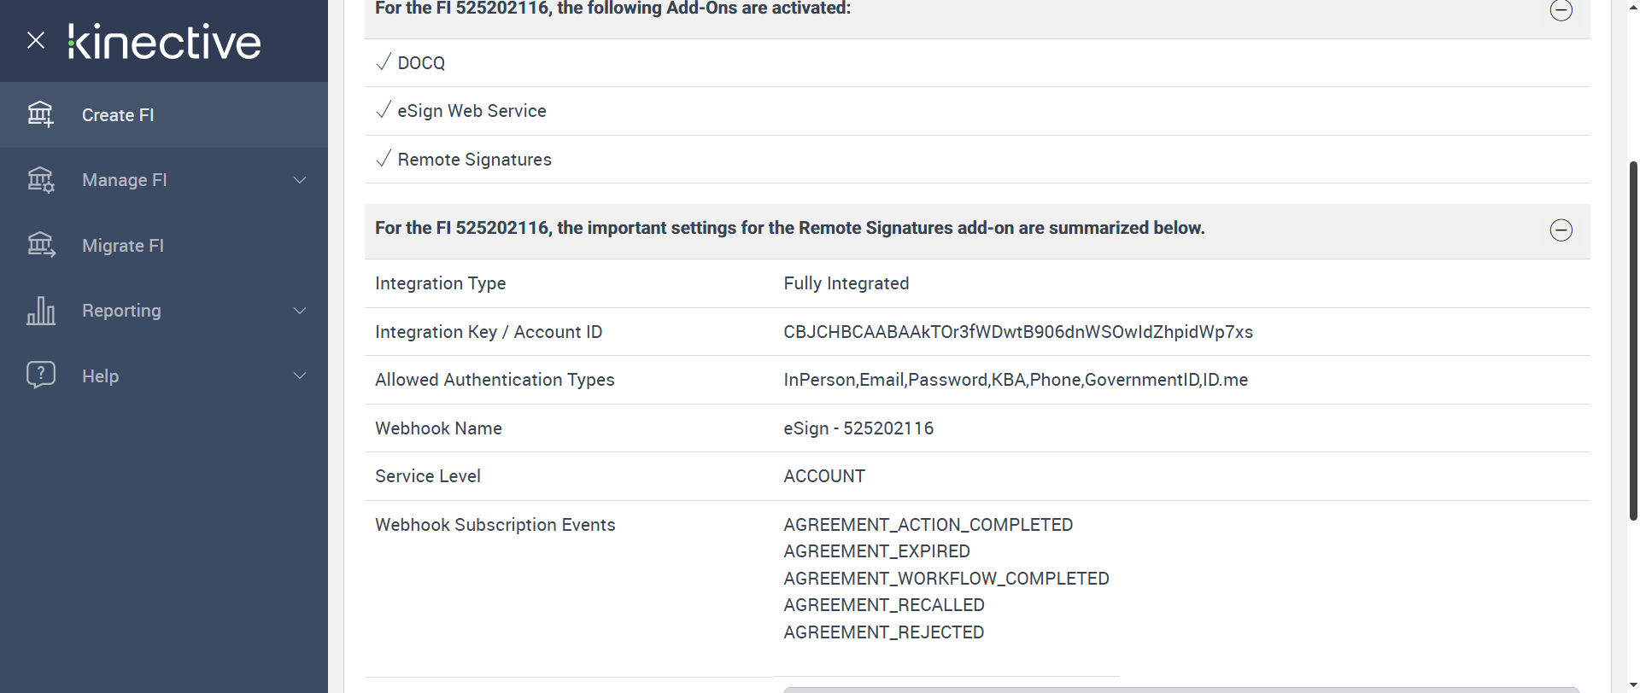This screenshot has width=1640, height=693.
Task: Click the Migrate FI bank-arrow icon
Action: [x=40, y=246]
